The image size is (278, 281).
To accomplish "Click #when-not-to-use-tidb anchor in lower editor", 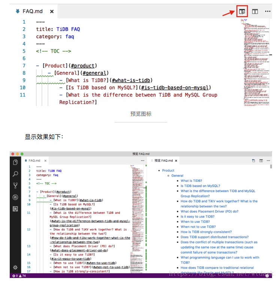I will (x=111, y=267).
